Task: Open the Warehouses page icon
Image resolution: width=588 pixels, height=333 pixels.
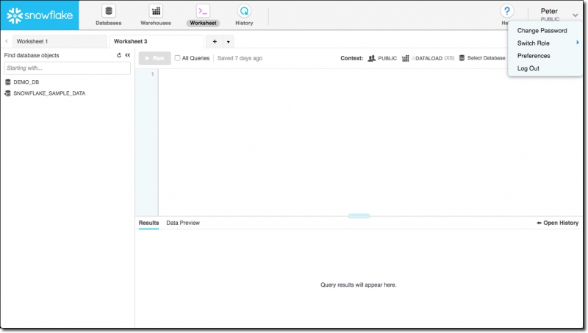Action: (x=156, y=11)
